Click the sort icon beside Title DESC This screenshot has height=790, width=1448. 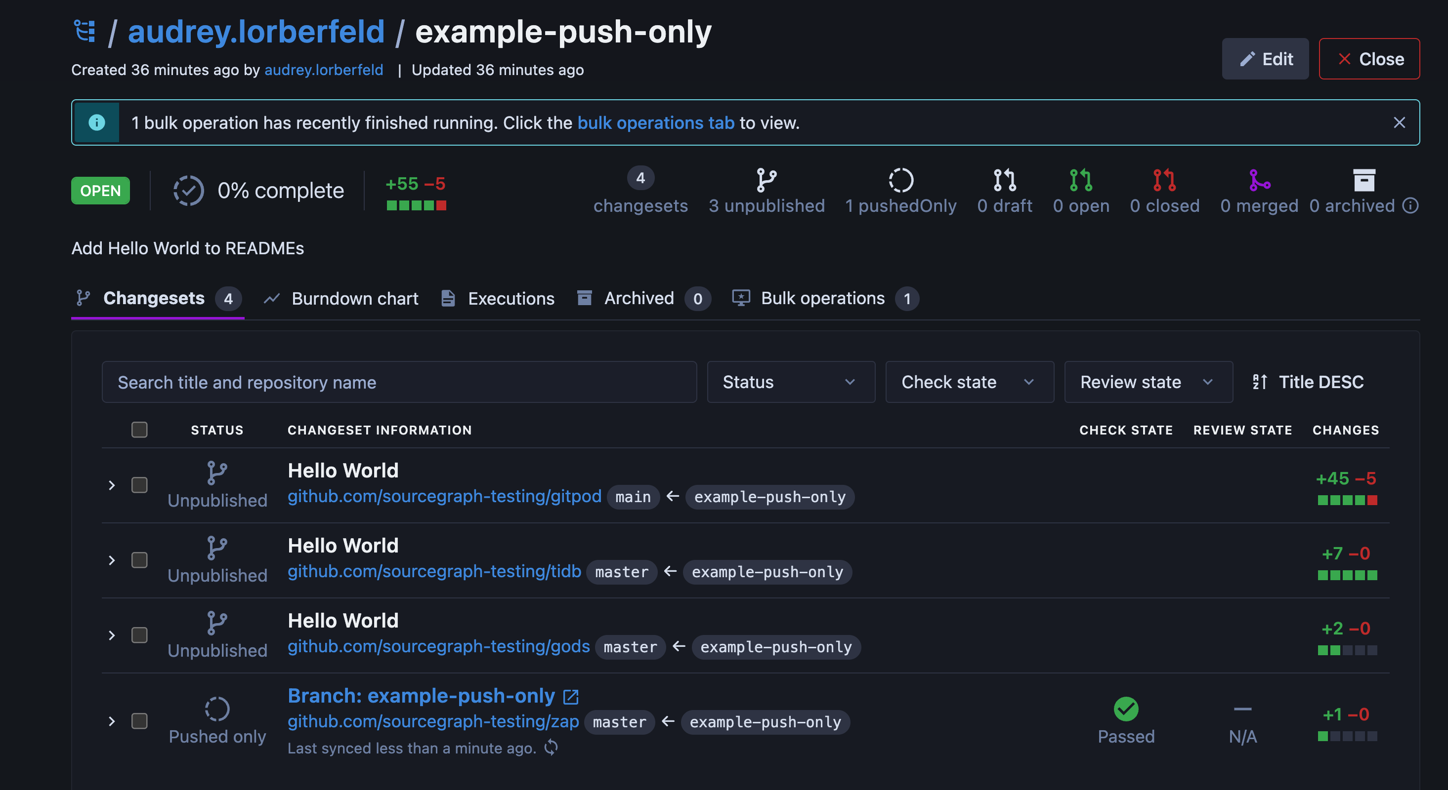coord(1260,382)
